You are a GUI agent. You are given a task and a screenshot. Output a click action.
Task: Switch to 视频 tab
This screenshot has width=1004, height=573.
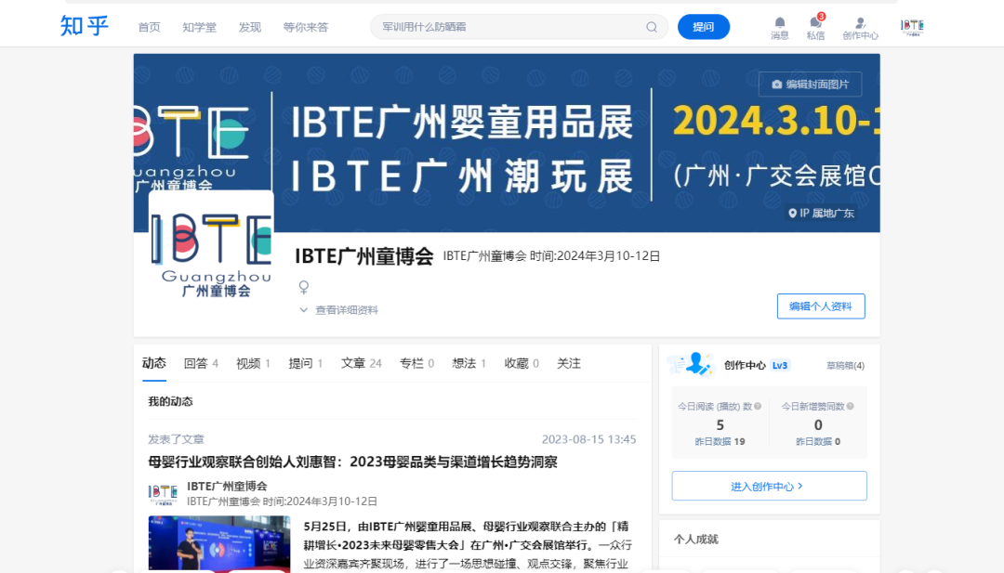[253, 363]
